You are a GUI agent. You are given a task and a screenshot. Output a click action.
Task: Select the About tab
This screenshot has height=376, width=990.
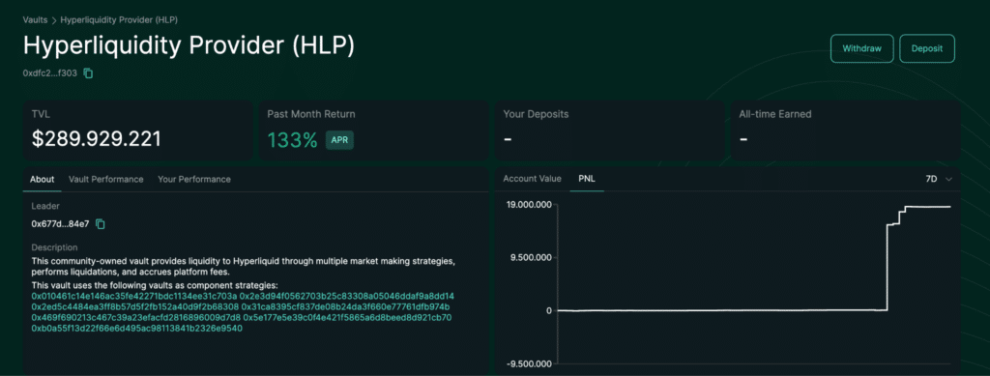tap(43, 179)
